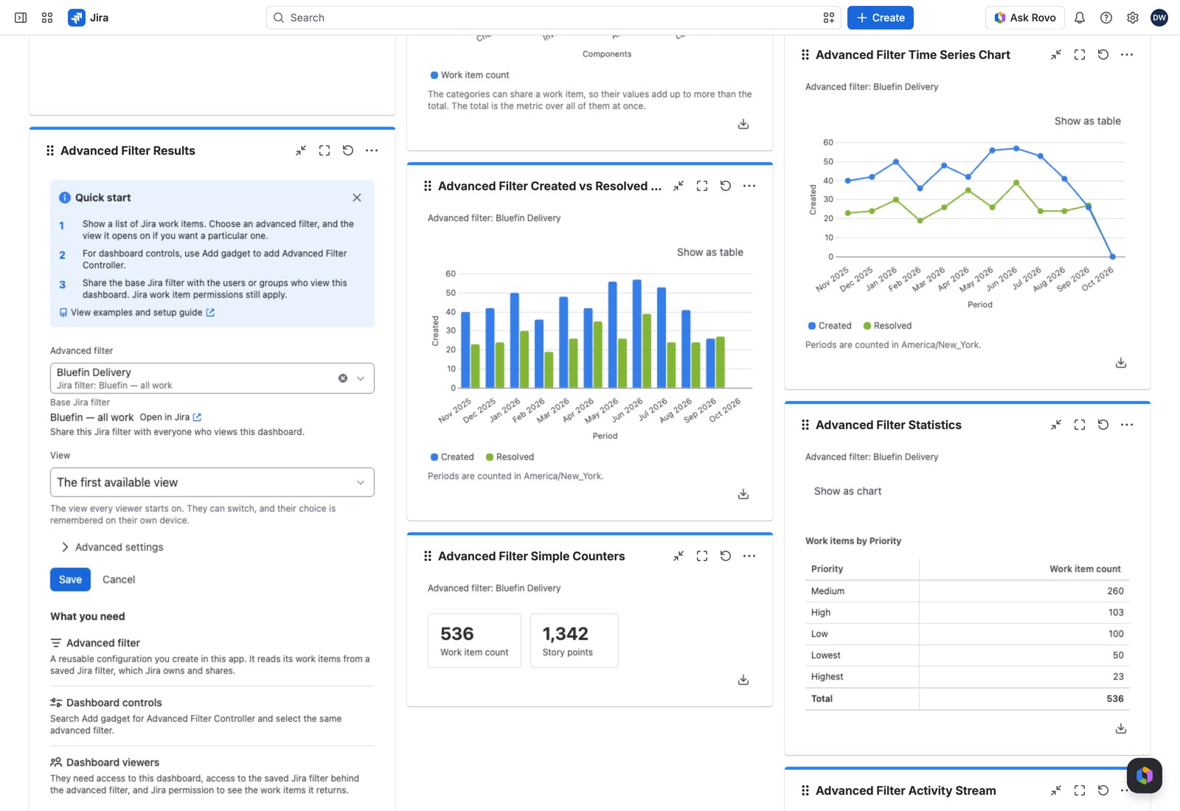The image size is (1180, 811).
Task: Open the Advanced filter dropdown
Action: pos(212,378)
